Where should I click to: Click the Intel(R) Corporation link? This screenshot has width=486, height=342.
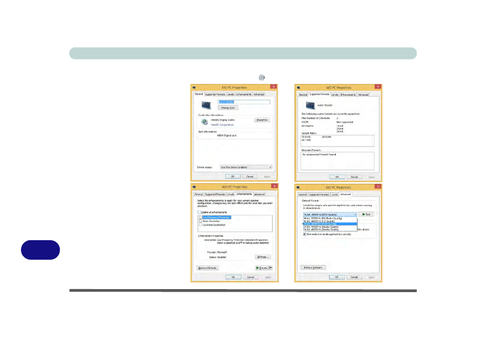(222, 125)
